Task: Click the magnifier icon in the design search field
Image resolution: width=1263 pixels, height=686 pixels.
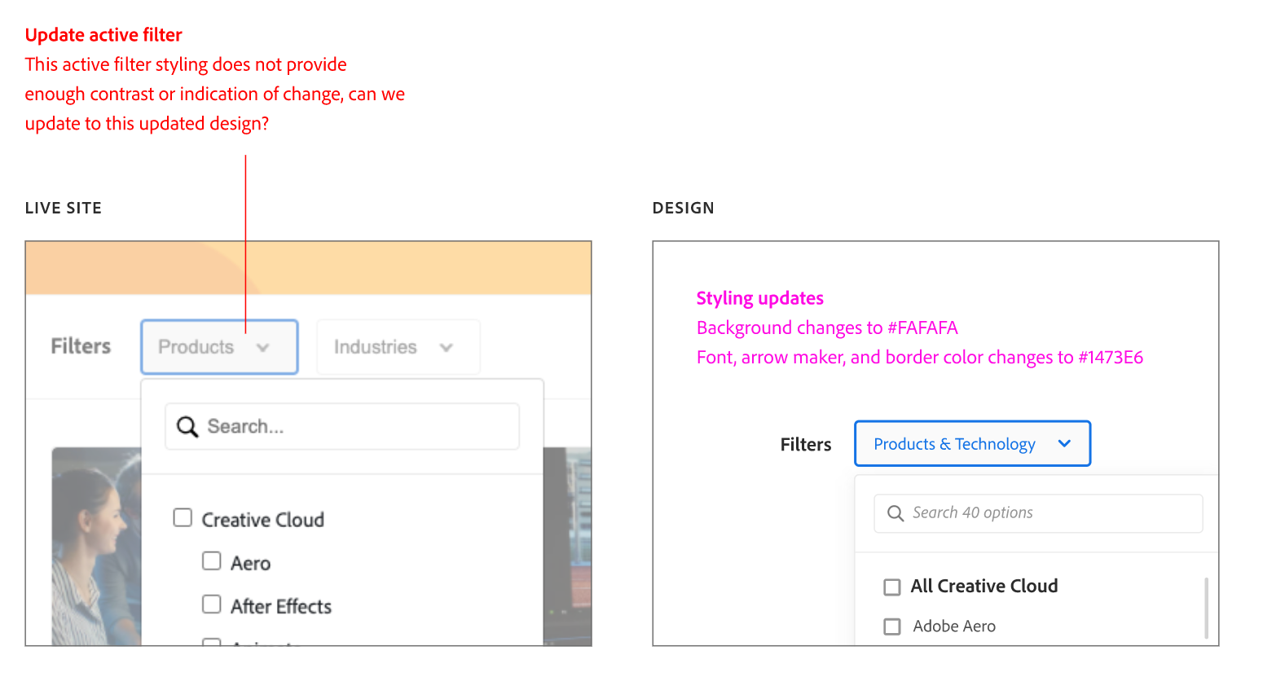Action: click(x=896, y=513)
